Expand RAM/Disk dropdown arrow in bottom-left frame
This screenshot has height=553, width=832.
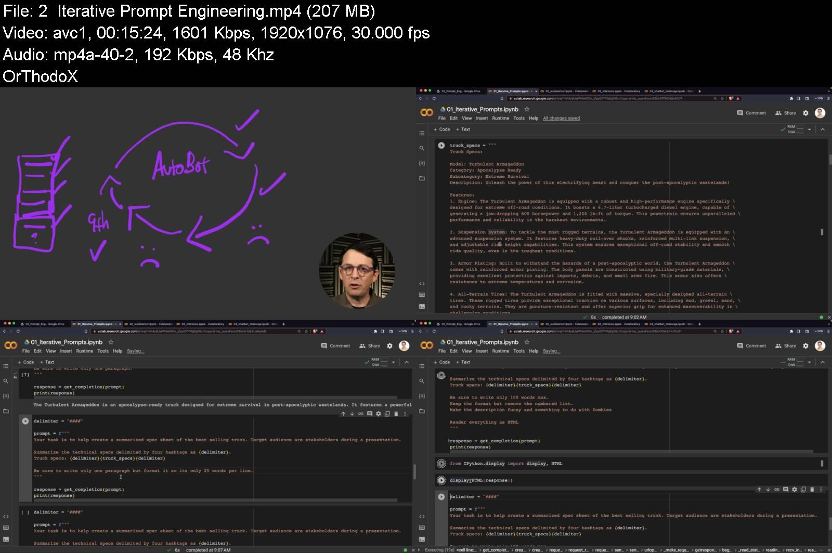(394, 362)
